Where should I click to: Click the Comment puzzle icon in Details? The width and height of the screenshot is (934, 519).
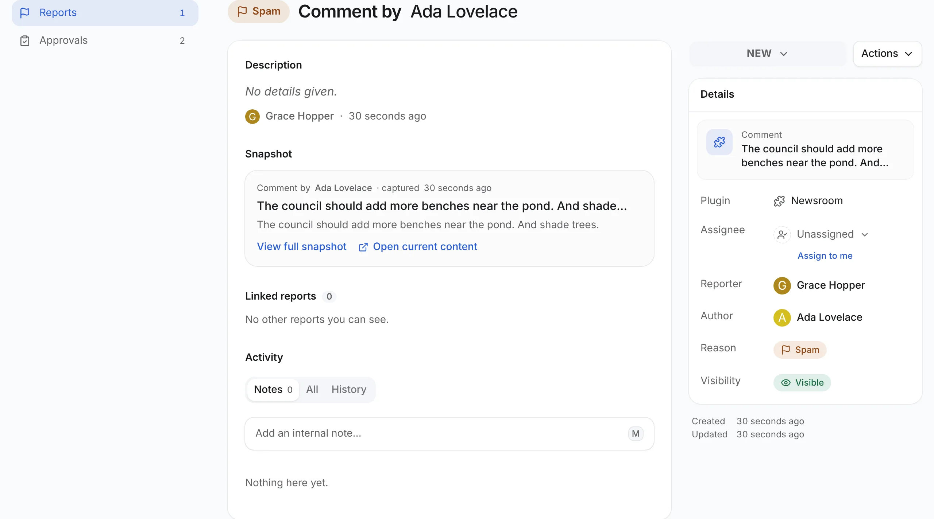point(719,142)
